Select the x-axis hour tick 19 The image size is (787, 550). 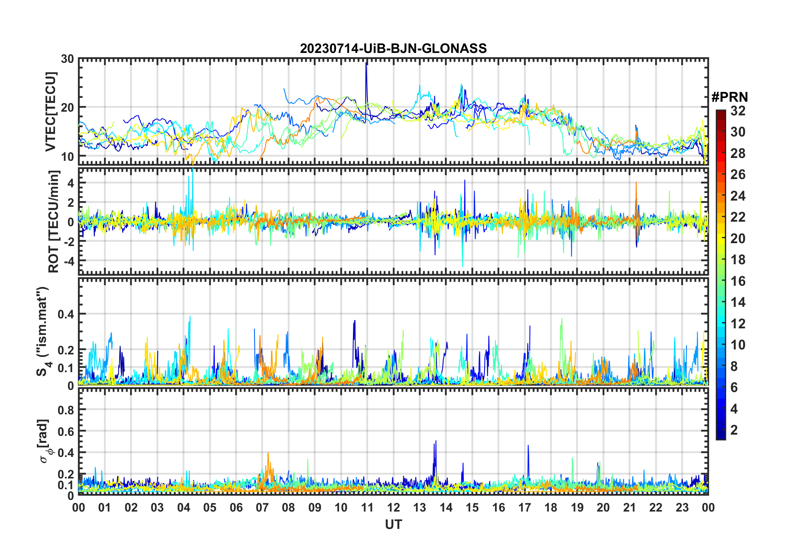577,508
